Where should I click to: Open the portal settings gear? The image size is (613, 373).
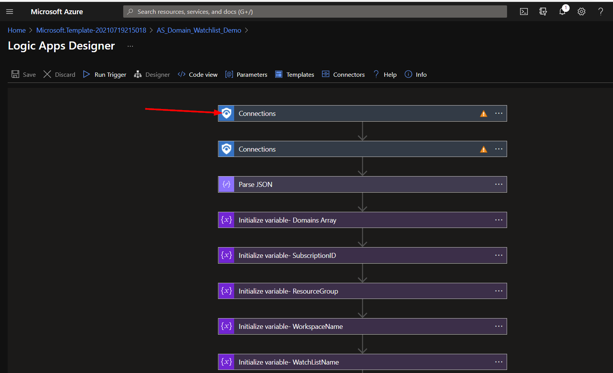click(x=582, y=12)
